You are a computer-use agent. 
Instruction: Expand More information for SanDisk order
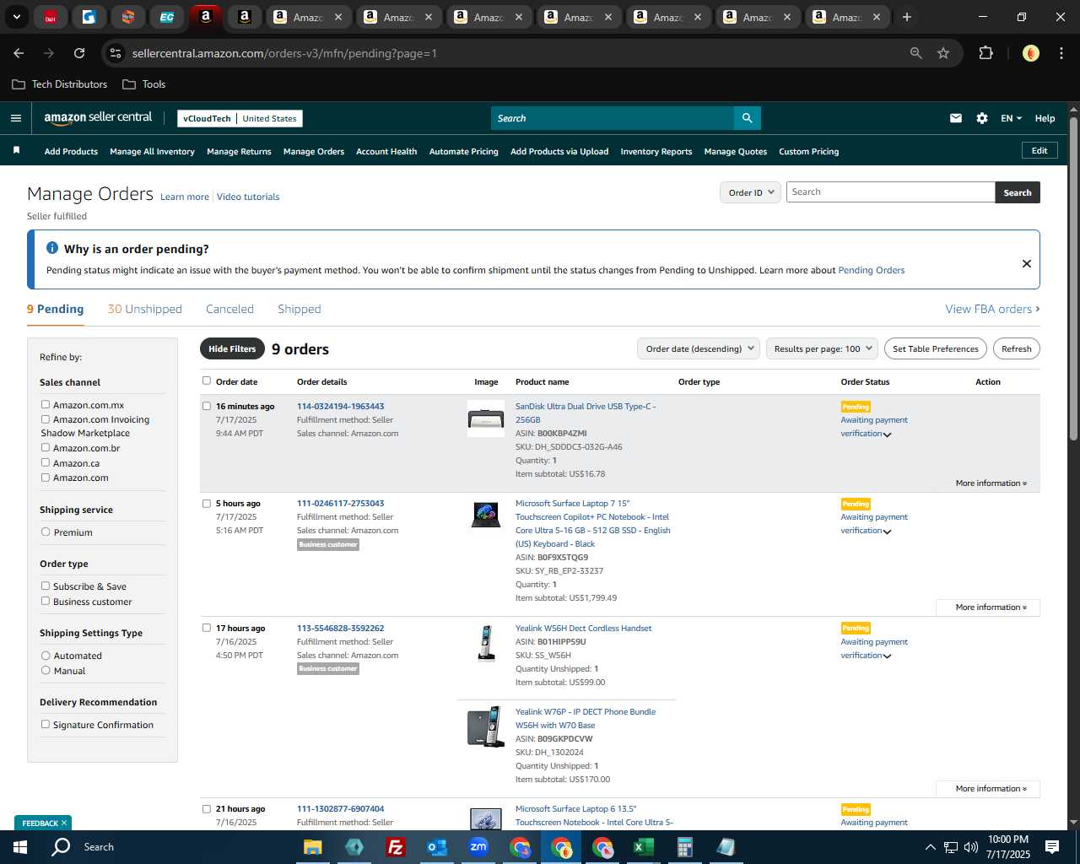coord(991,483)
